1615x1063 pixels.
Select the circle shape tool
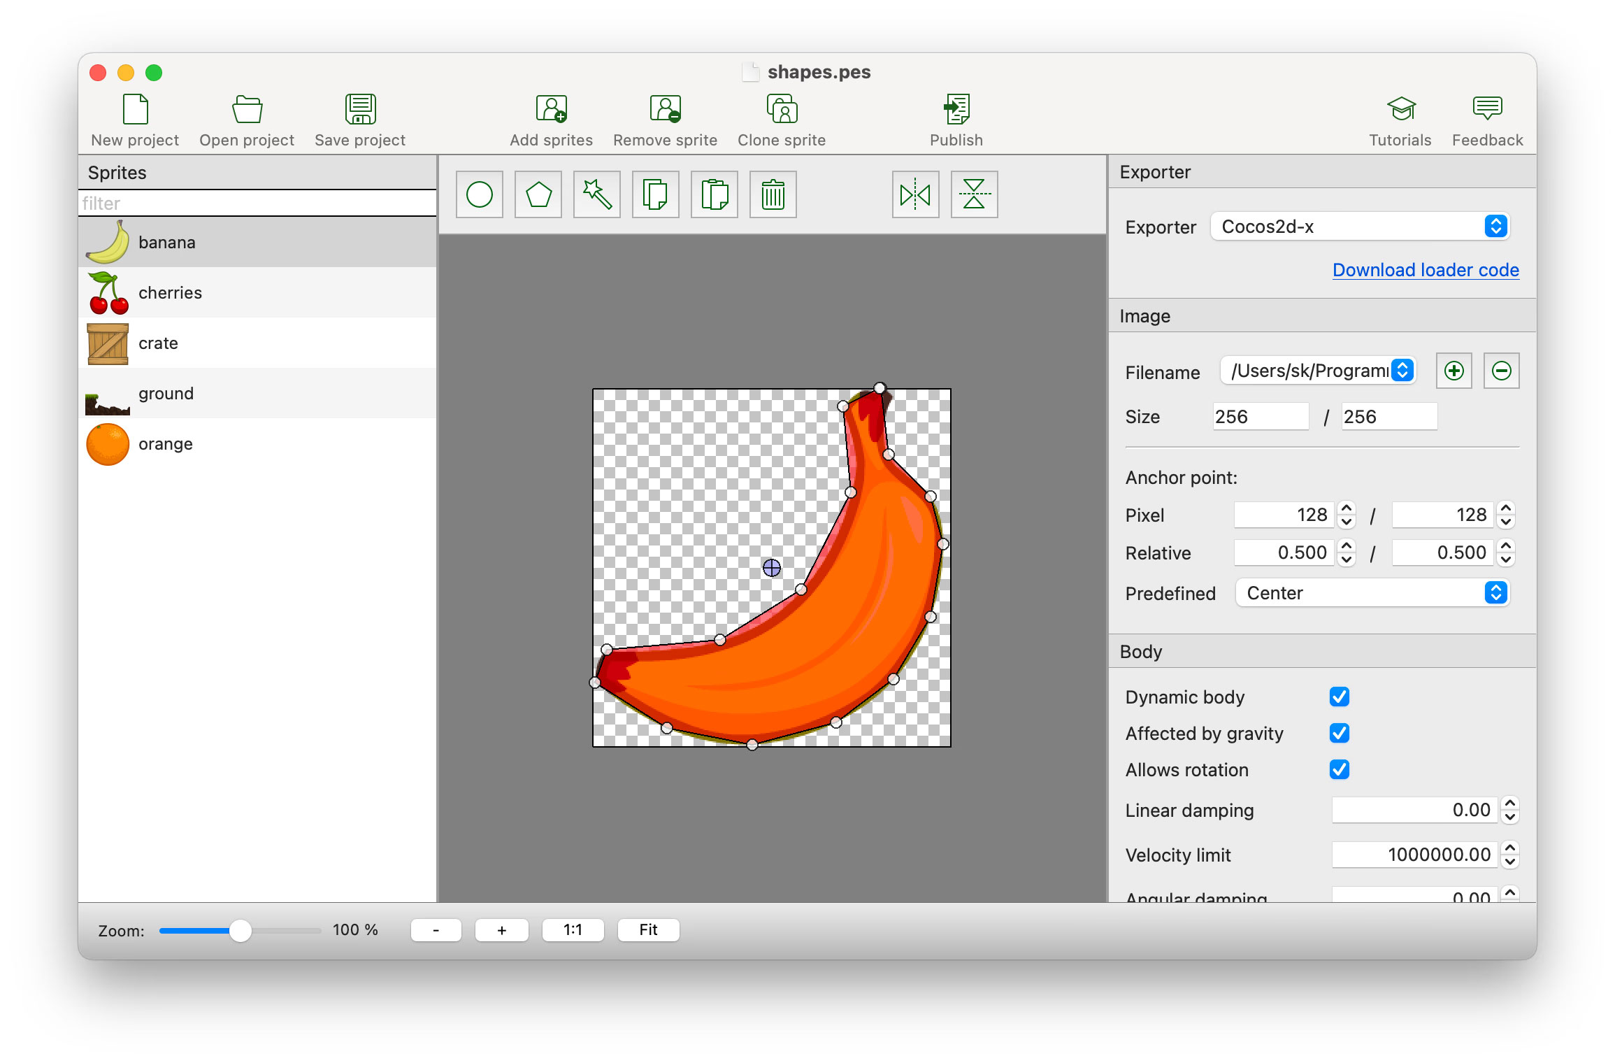click(x=480, y=194)
